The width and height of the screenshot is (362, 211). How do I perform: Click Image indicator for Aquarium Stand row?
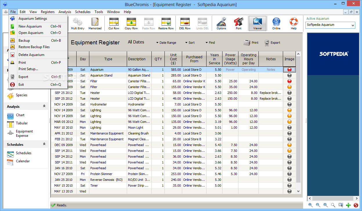coord(289,75)
